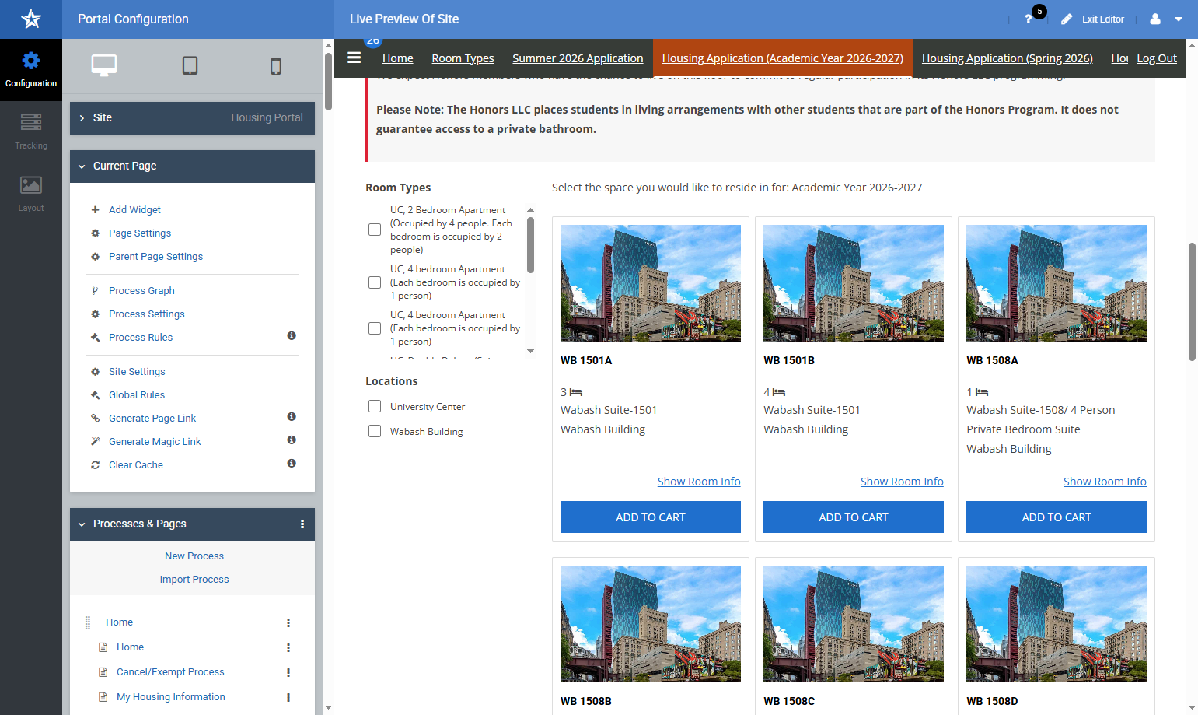Click New Process link
The image size is (1198, 715).
(194, 556)
